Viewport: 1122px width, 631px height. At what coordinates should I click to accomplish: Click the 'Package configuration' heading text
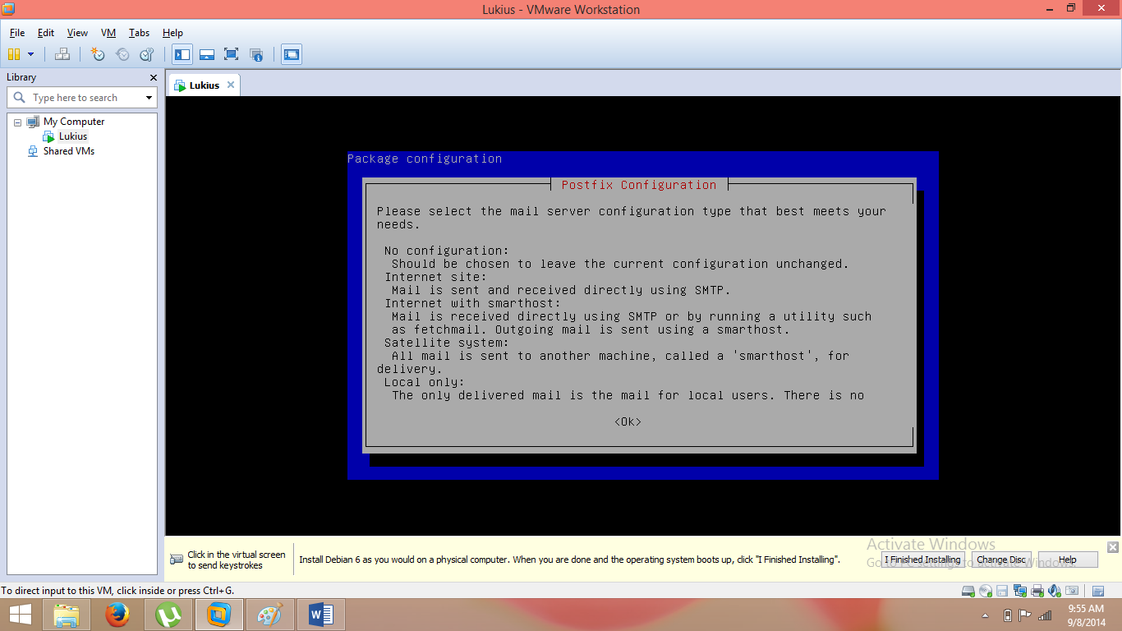(x=425, y=159)
